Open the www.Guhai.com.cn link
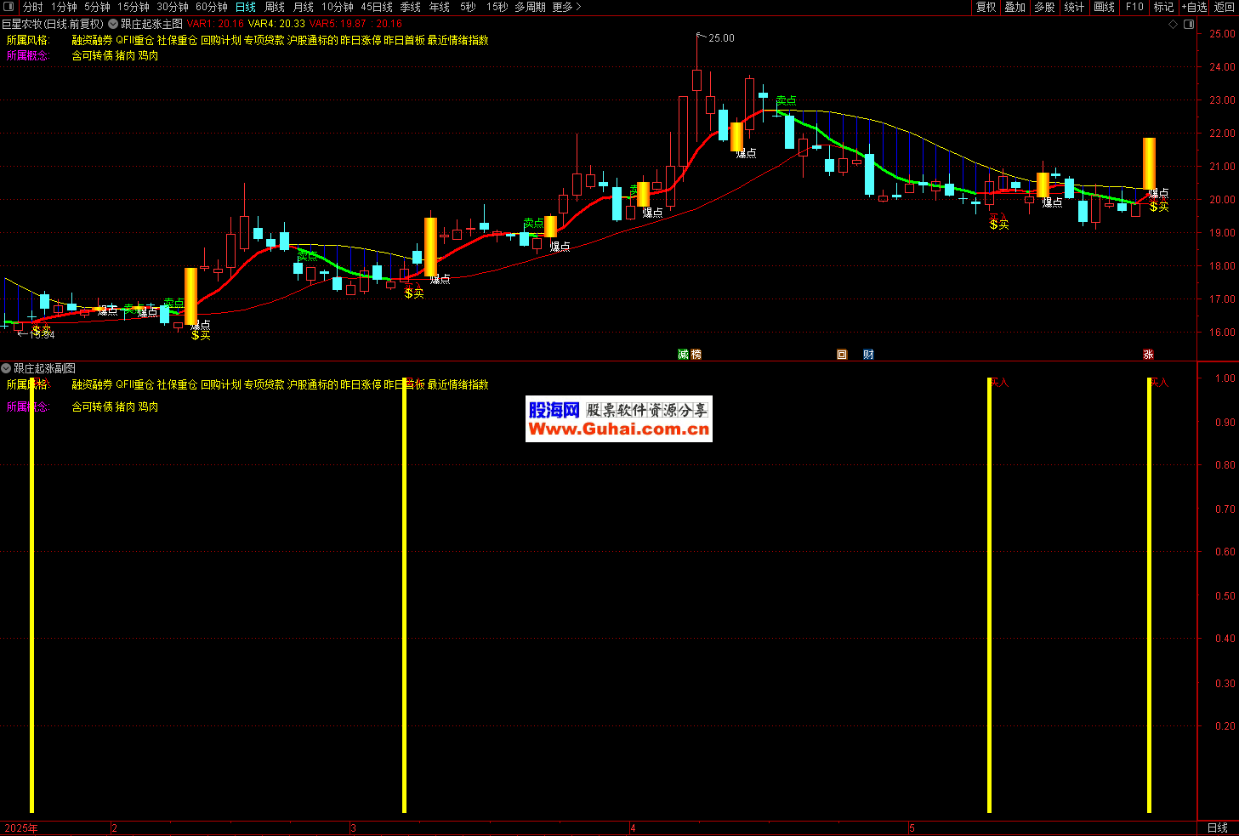Image resolution: width=1239 pixels, height=836 pixels. [x=619, y=429]
